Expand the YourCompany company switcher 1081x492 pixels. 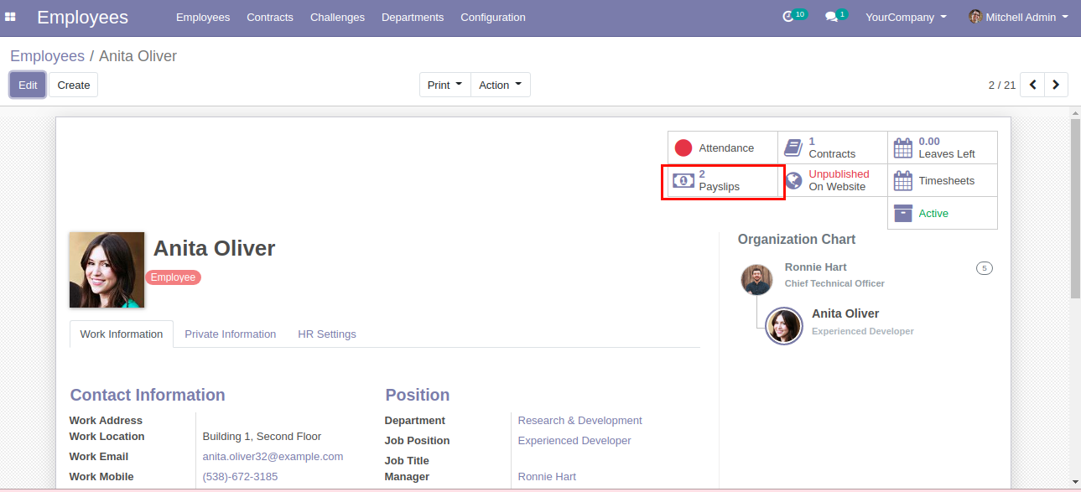(906, 17)
